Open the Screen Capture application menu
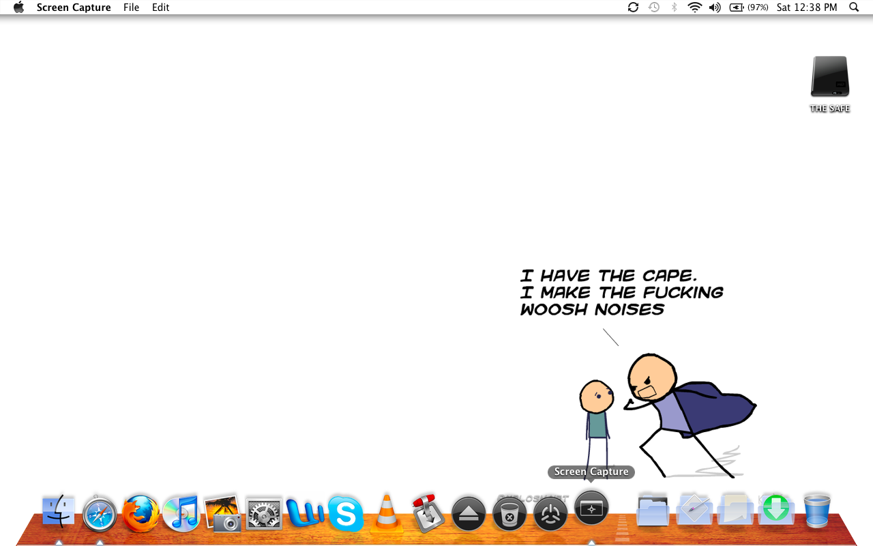The height and width of the screenshot is (546, 873). pos(74,8)
